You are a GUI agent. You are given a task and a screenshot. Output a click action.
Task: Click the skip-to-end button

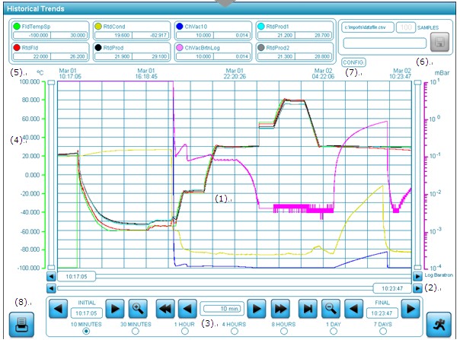point(308,308)
